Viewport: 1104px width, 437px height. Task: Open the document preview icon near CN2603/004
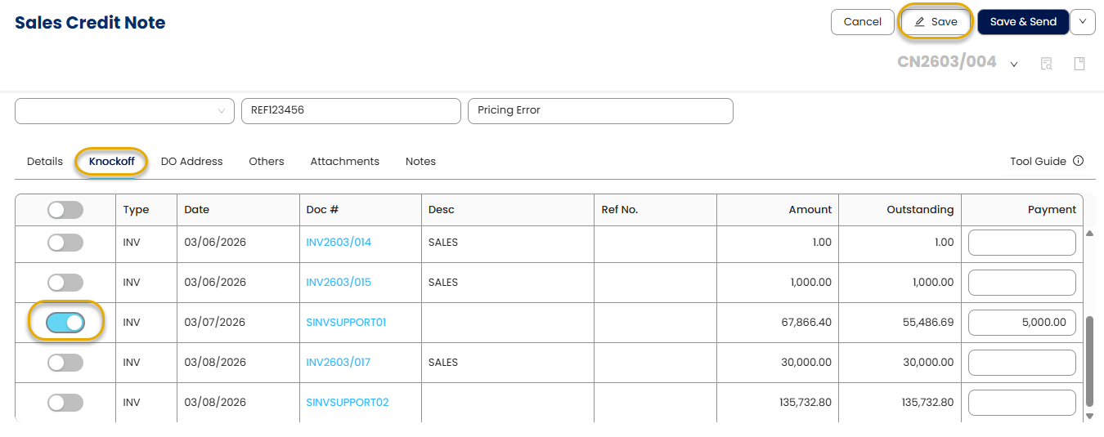pyautogui.click(x=1046, y=64)
